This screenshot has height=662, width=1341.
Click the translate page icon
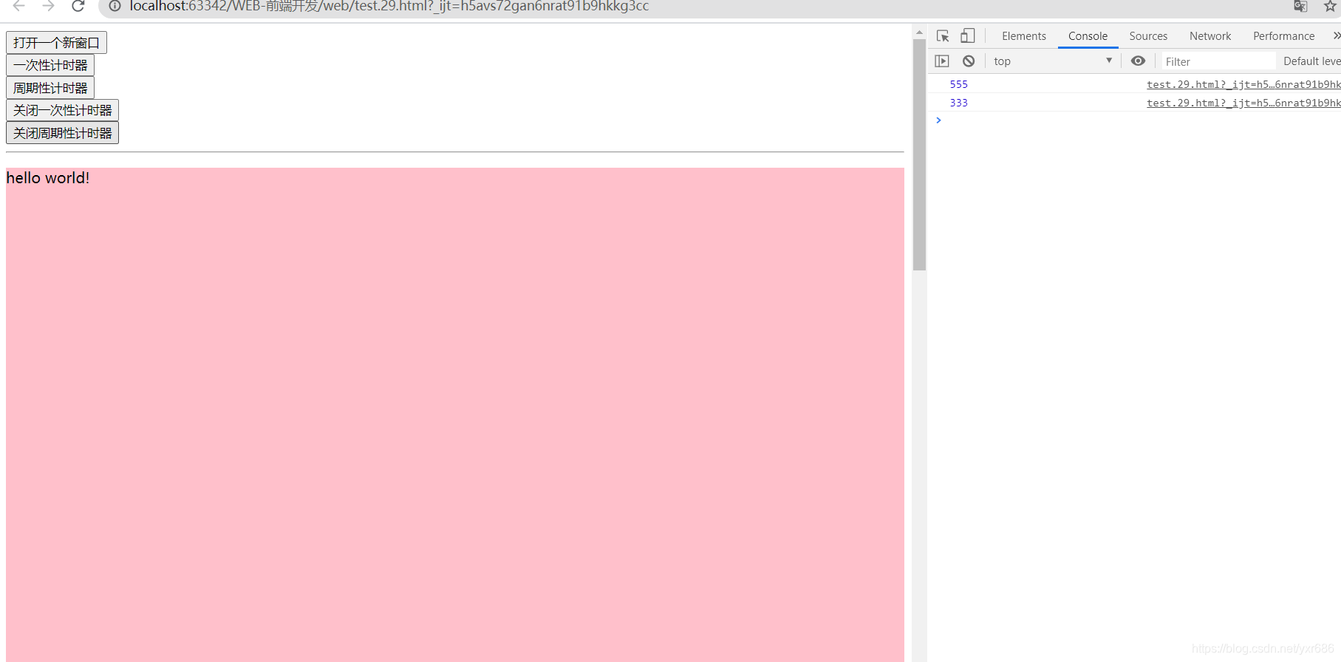(x=1300, y=6)
